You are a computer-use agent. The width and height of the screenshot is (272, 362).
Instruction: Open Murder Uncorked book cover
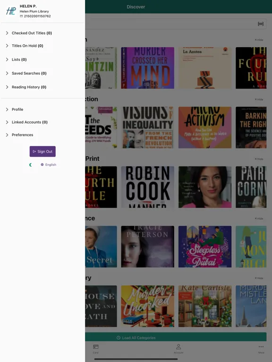[x=147, y=306]
